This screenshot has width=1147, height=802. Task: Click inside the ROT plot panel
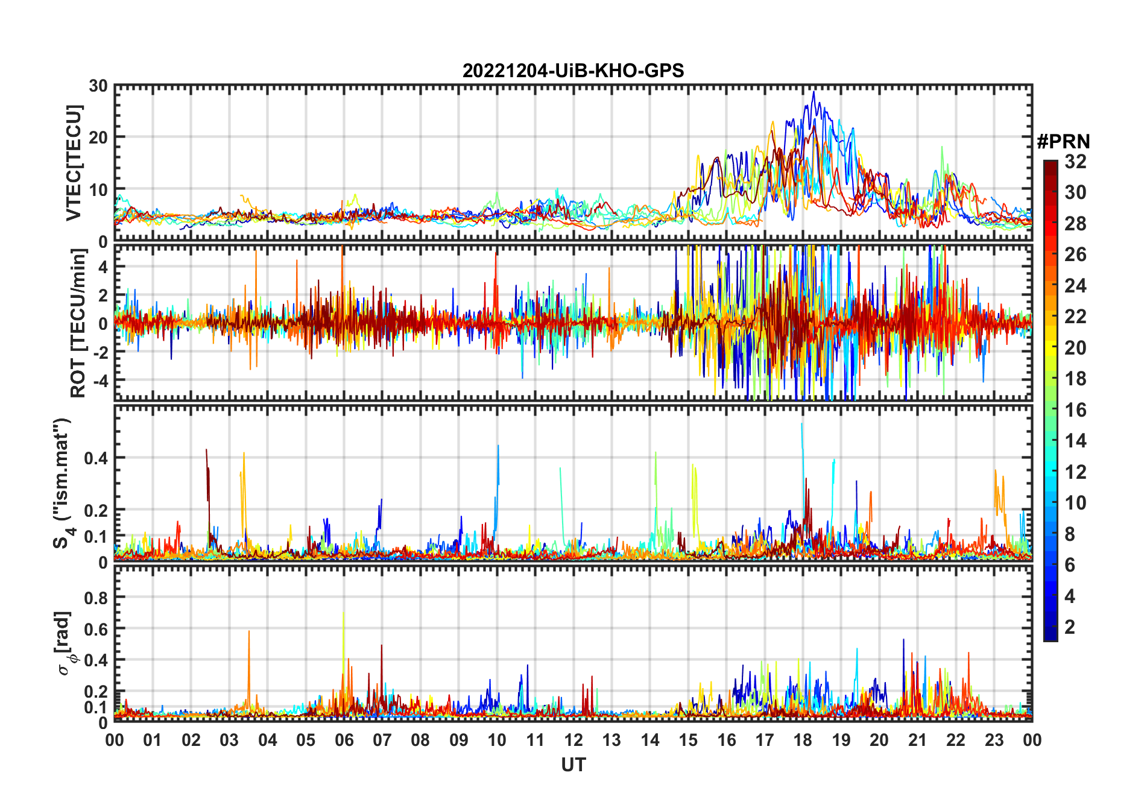573,323
